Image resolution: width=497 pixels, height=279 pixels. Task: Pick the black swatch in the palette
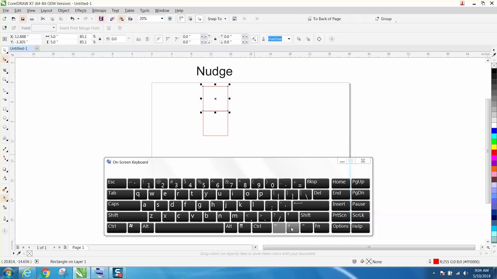click(494, 71)
